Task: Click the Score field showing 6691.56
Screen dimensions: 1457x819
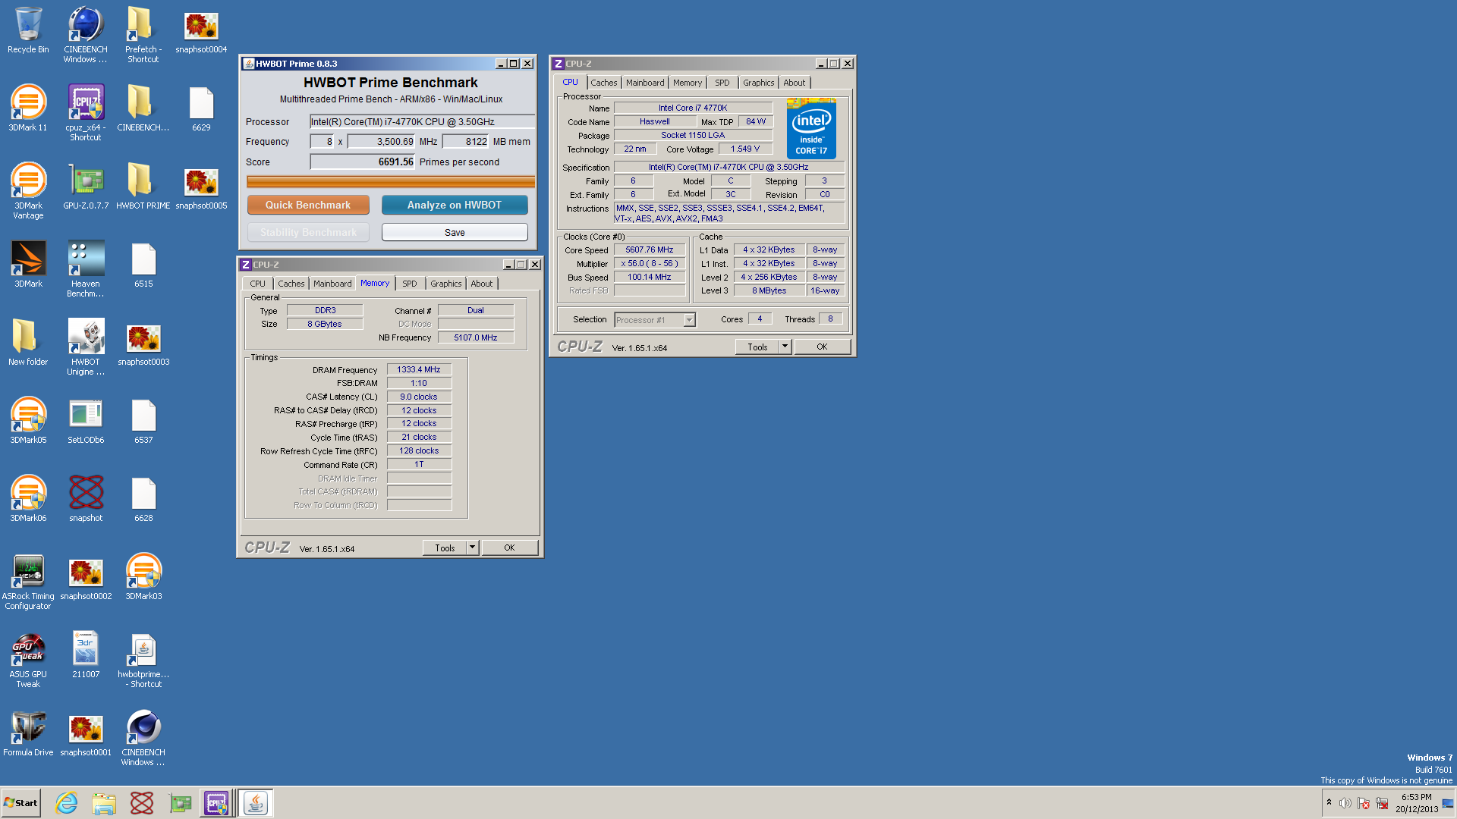Action: [x=363, y=162]
